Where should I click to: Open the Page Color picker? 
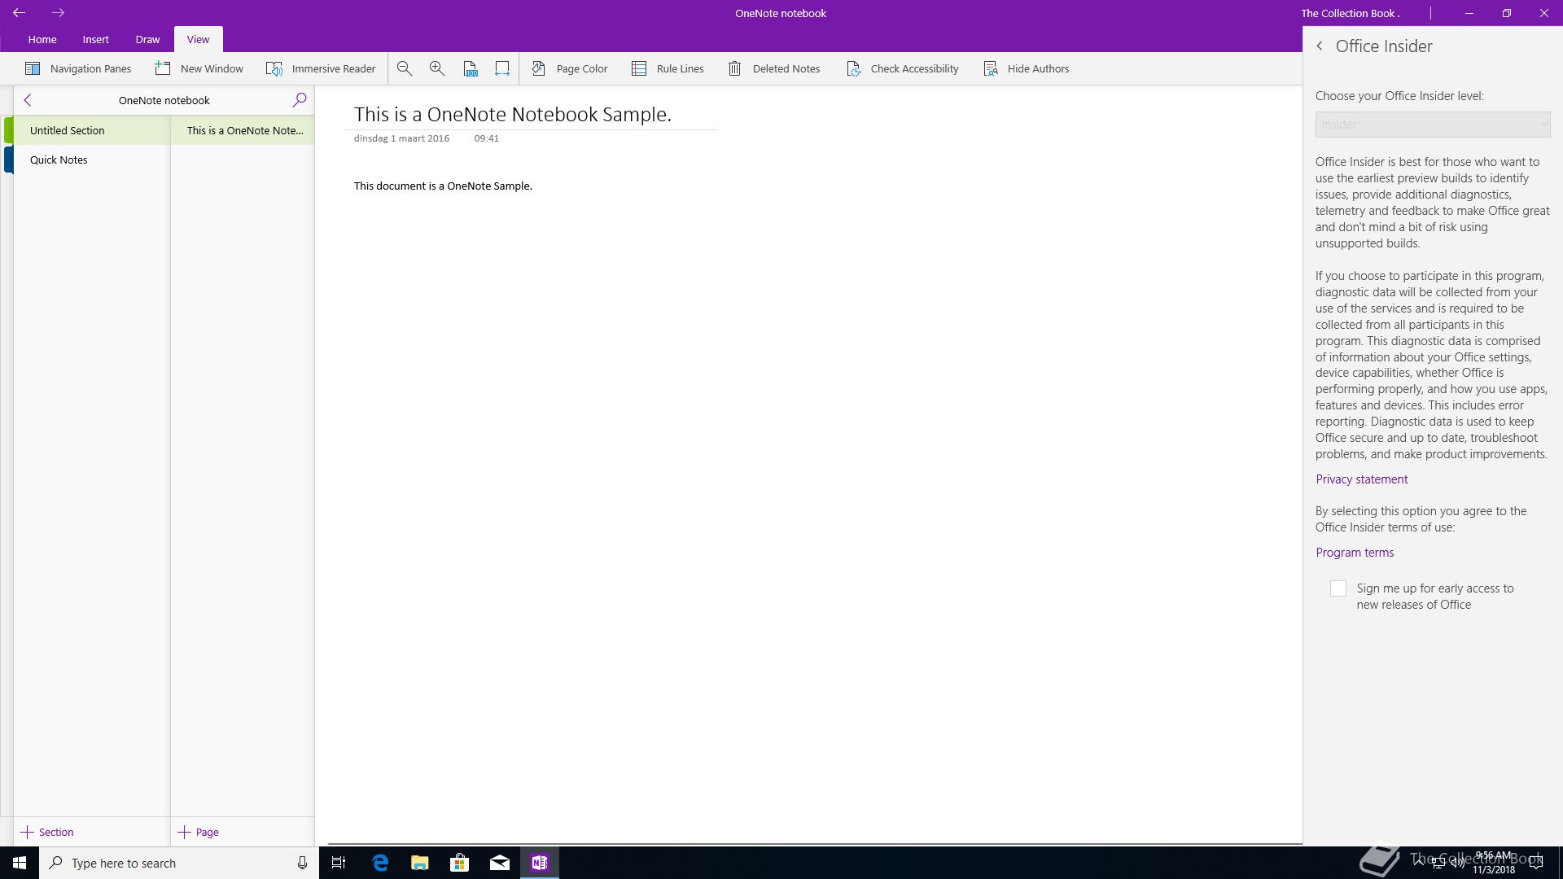[570, 68]
